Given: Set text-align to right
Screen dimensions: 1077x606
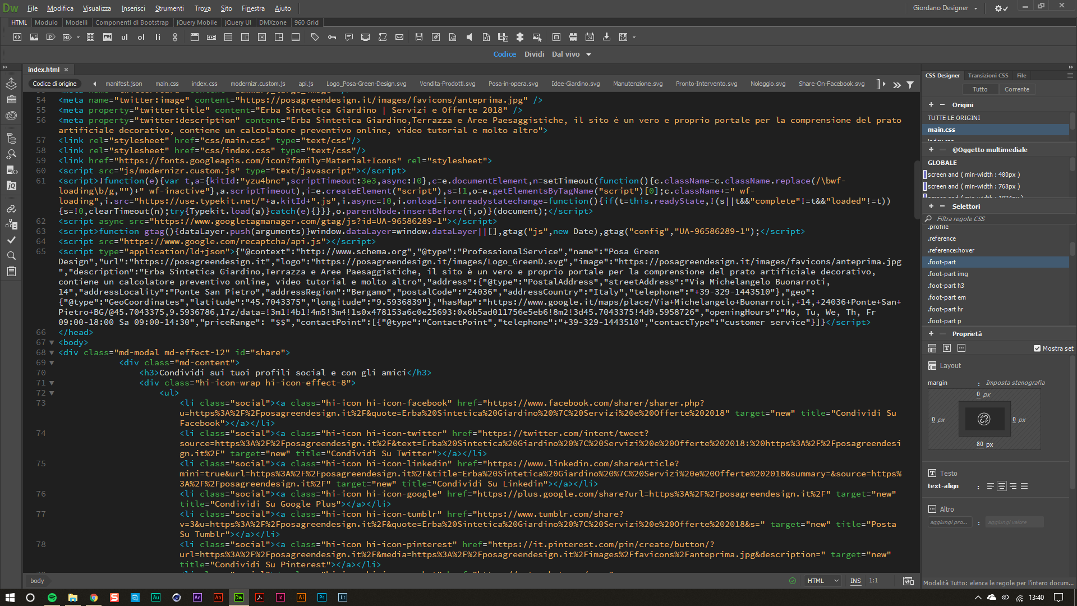Looking at the screenshot, I should pyautogui.click(x=1013, y=486).
